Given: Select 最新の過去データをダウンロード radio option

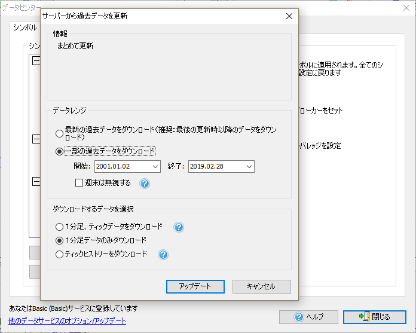Looking at the screenshot, I should (59, 133).
